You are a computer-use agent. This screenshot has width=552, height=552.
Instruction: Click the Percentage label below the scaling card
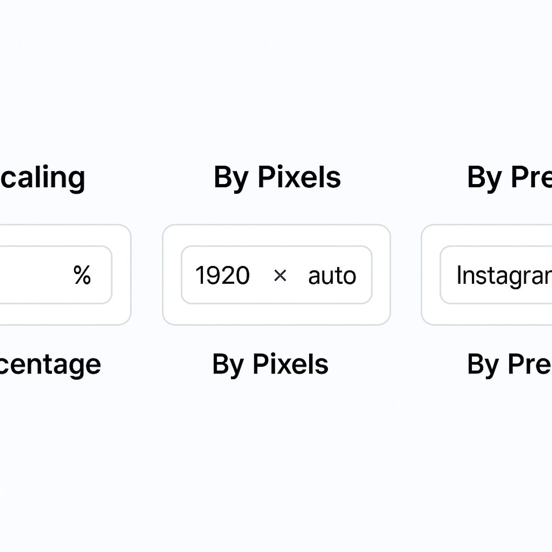pos(50,364)
